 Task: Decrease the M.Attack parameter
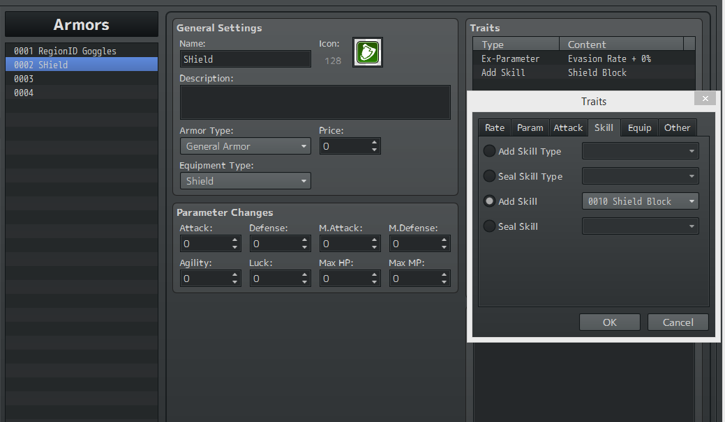pyautogui.click(x=374, y=247)
